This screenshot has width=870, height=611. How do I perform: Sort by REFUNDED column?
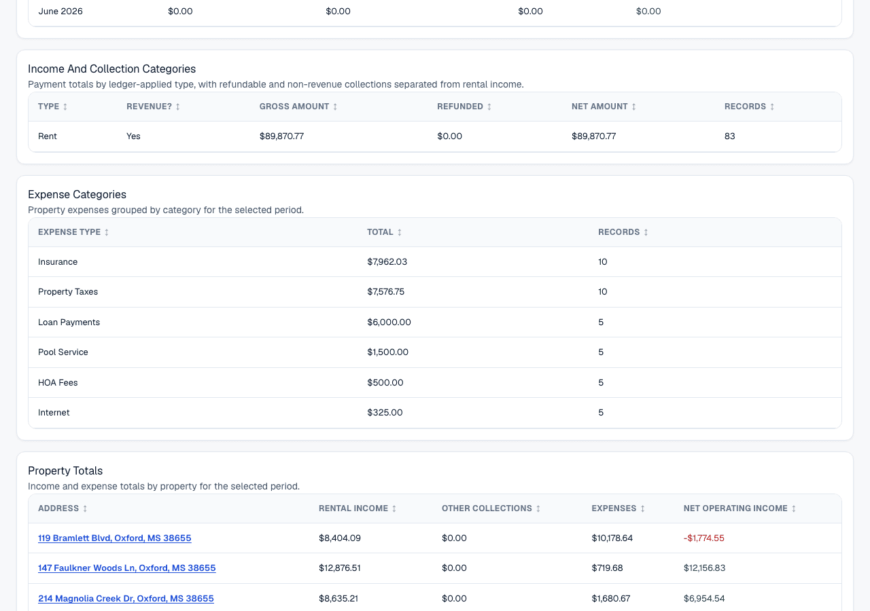464,107
